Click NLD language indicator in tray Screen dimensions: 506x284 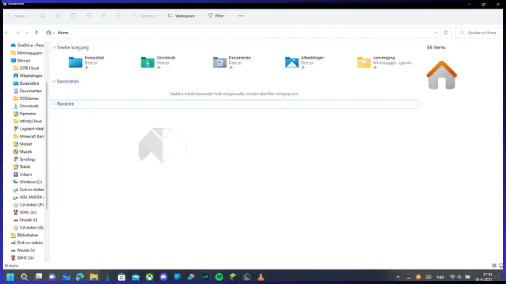pyautogui.click(x=440, y=277)
